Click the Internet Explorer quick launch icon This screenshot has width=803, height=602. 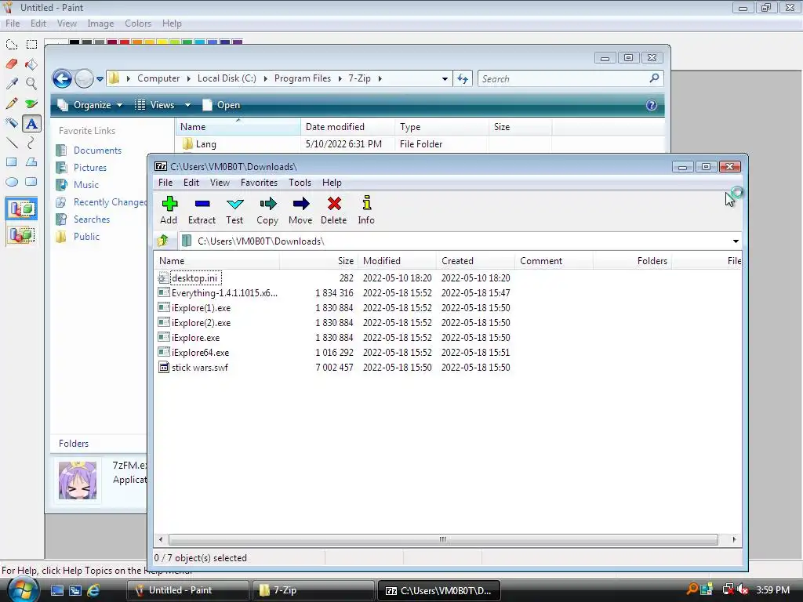(x=93, y=590)
